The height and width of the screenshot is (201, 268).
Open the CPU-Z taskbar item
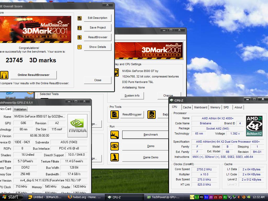pyautogui.click(x=124, y=197)
